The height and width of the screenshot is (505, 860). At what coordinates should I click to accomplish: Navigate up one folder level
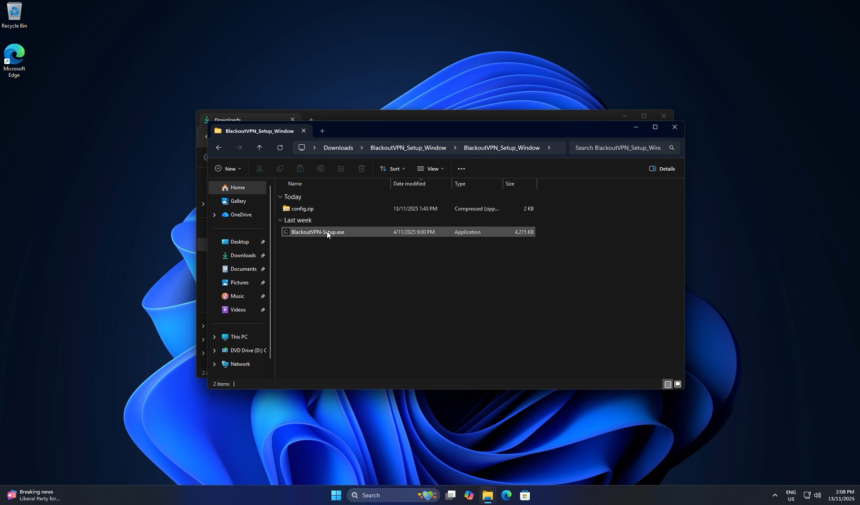(x=259, y=147)
